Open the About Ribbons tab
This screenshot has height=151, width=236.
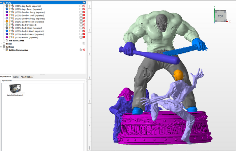(27, 77)
